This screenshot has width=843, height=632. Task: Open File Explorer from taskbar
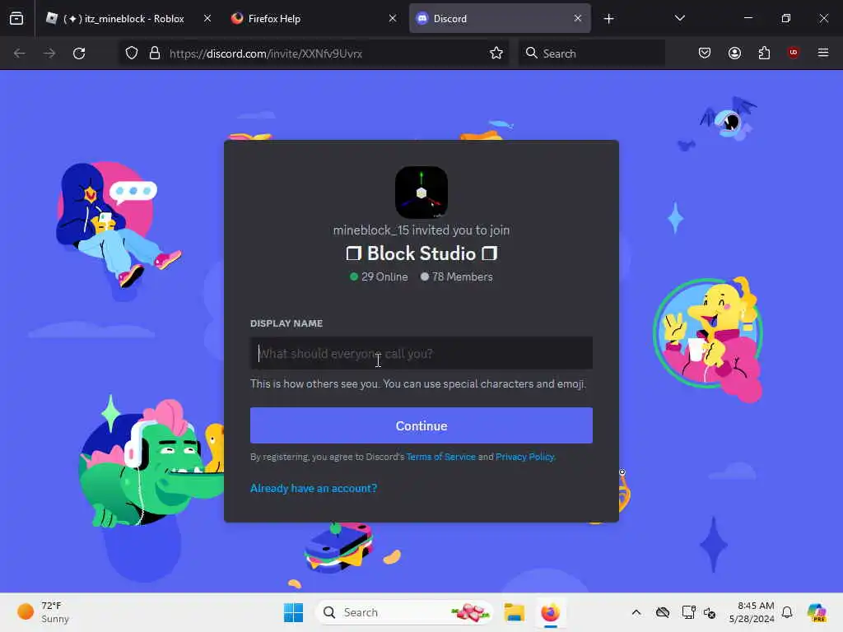514,612
